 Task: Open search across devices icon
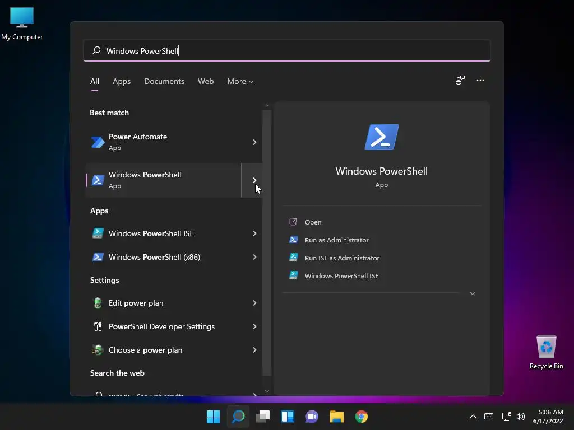tap(460, 80)
